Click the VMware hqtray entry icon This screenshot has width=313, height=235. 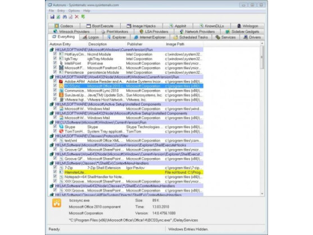61,100
